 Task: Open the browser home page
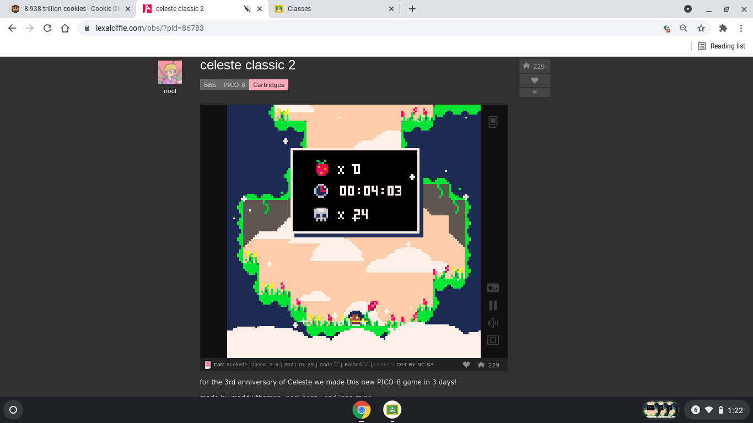point(65,28)
